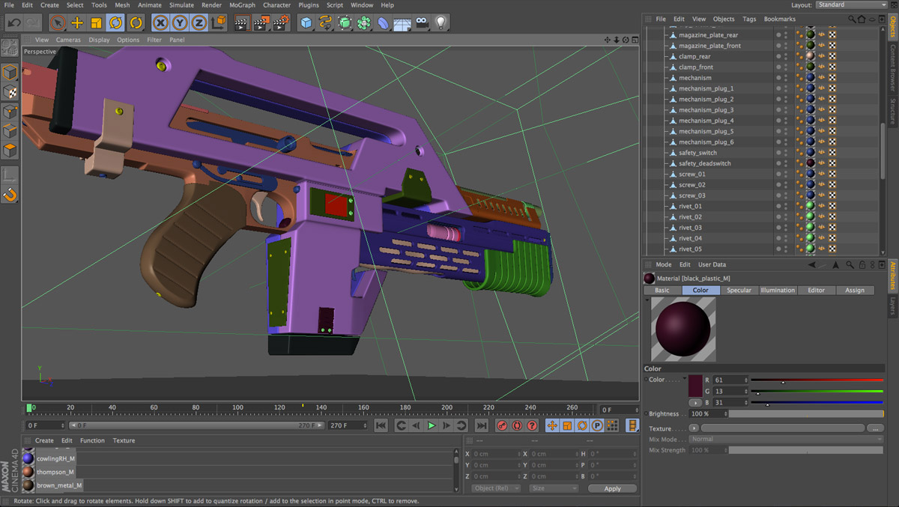Open the viewport Display menu

[x=99, y=40]
